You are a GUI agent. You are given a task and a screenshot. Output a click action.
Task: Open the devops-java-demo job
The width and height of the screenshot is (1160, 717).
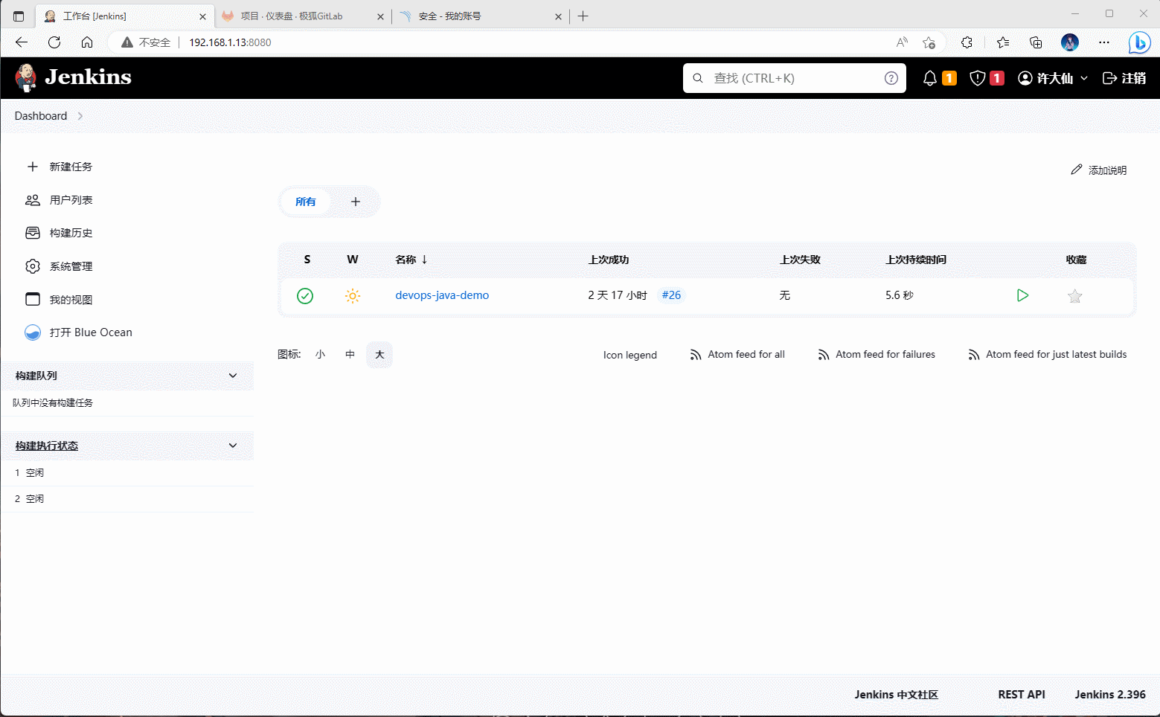tap(442, 295)
